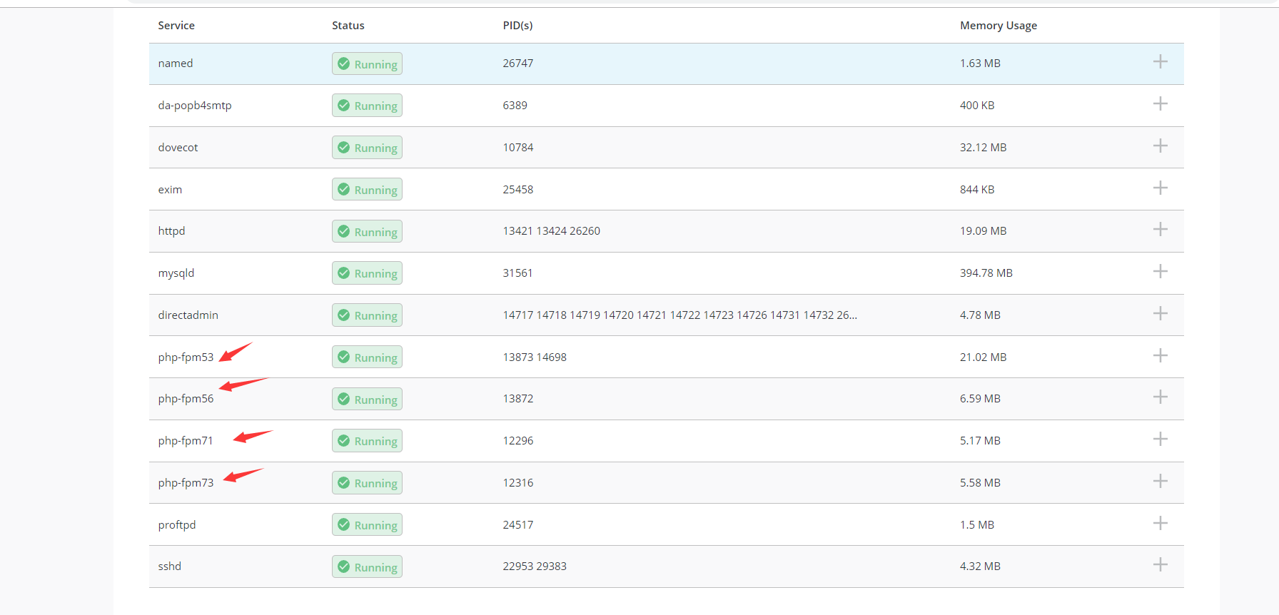
Task: Click PID 25458 in the exim row
Action: click(x=518, y=190)
